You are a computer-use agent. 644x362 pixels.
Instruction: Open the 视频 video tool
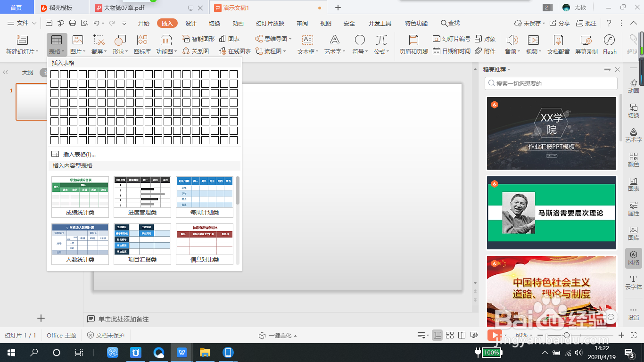533,45
